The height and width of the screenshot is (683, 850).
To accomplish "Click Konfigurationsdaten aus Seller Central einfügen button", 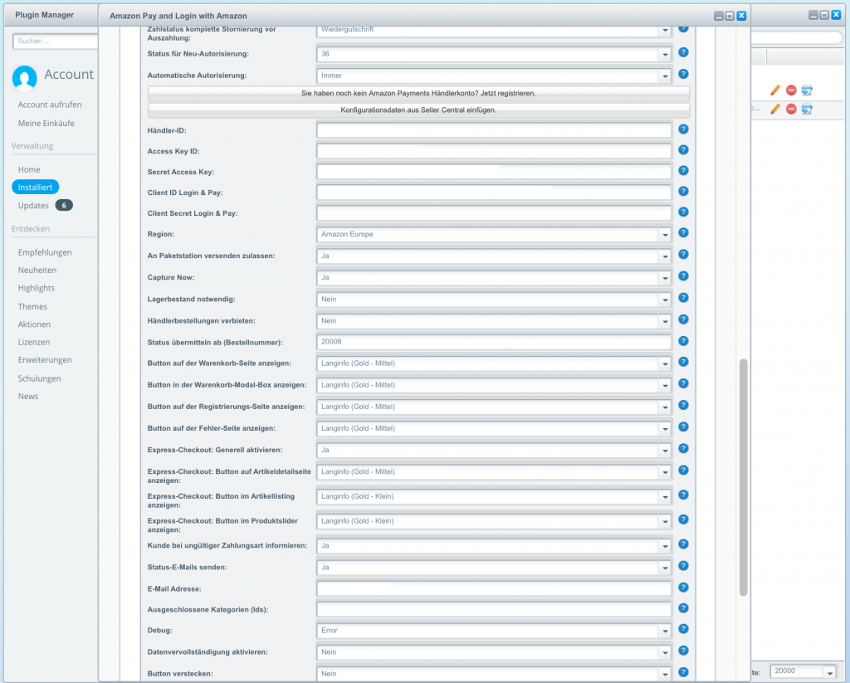I will [x=418, y=110].
